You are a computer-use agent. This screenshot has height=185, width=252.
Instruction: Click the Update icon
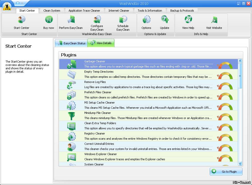(x=165, y=19)
